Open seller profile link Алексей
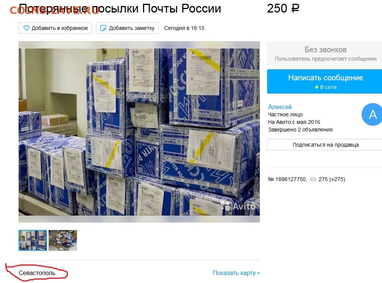 pyautogui.click(x=280, y=107)
